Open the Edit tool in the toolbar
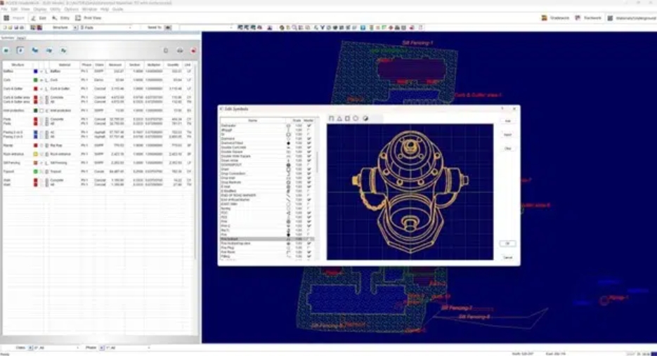657x356 pixels. coord(40,18)
